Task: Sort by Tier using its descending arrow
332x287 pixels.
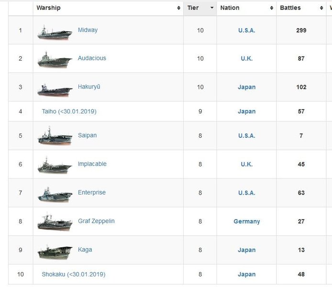Action: (x=211, y=8)
